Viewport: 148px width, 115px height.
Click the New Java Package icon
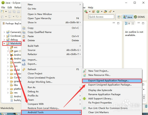(94, 11)
